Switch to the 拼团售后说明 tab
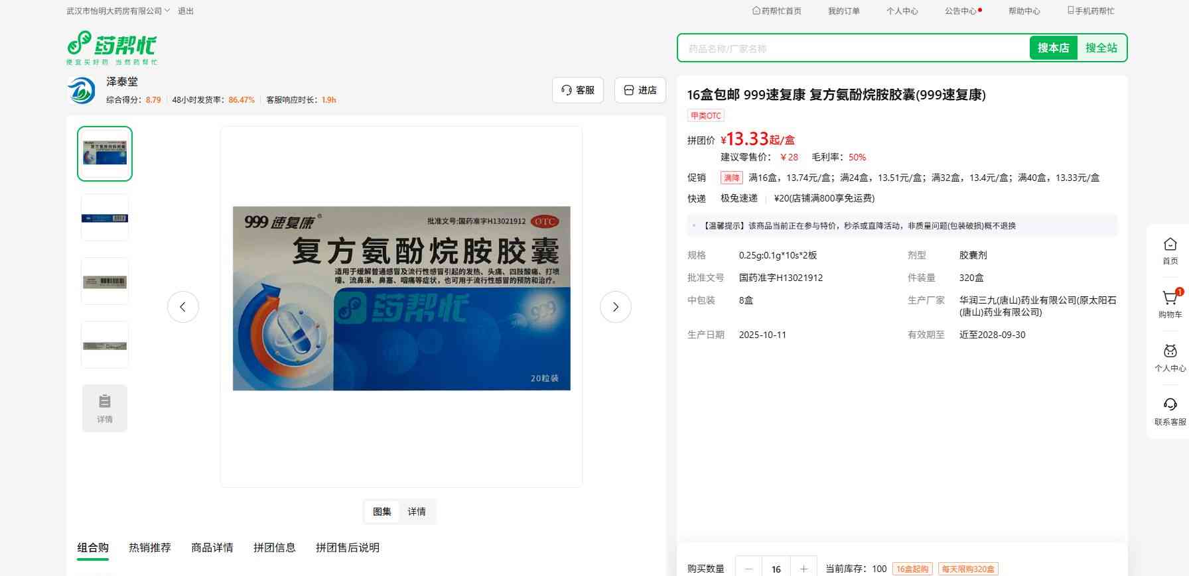1189x576 pixels. point(348,547)
